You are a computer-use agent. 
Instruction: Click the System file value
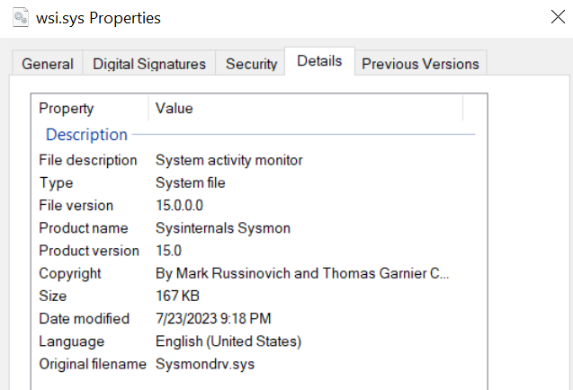(x=191, y=182)
